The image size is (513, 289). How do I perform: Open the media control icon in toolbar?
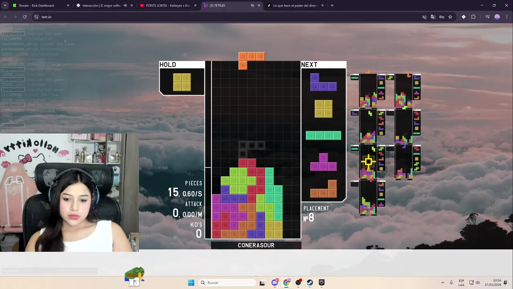pyautogui.click(x=487, y=17)
